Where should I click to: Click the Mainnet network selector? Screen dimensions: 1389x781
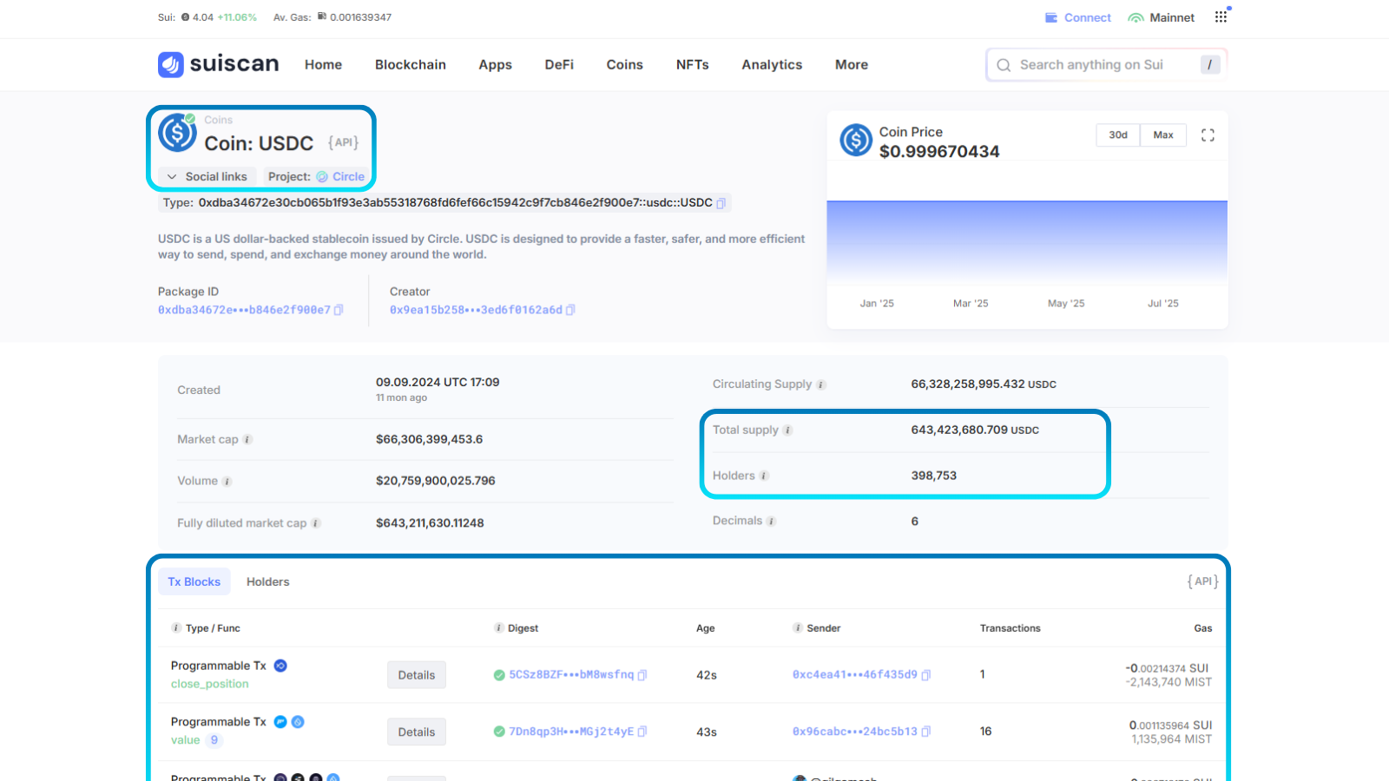pyautogui.click(x=1162, y=17)
